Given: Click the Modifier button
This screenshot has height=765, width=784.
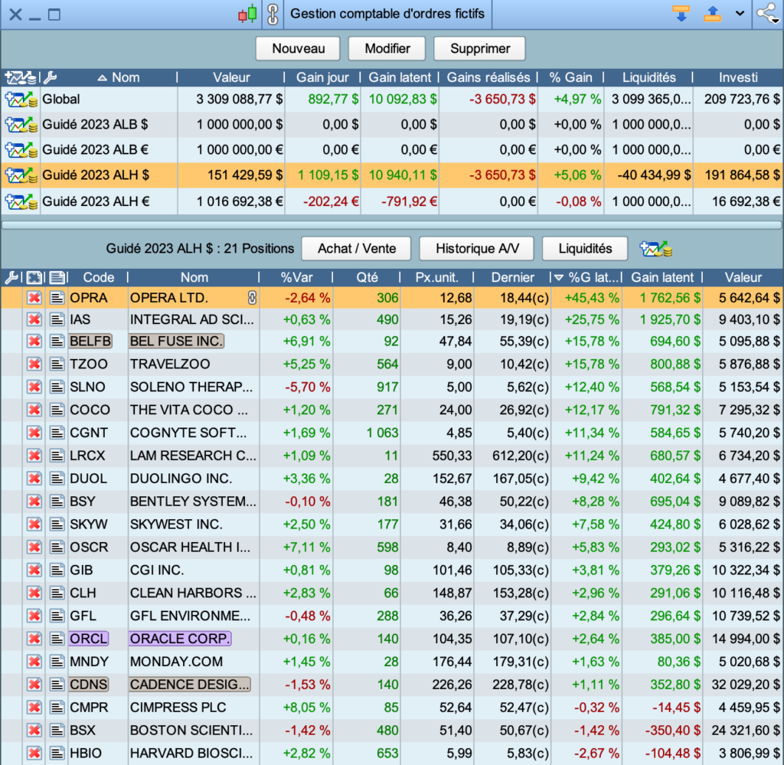Looking at the screenshot, I should [387, 48].
